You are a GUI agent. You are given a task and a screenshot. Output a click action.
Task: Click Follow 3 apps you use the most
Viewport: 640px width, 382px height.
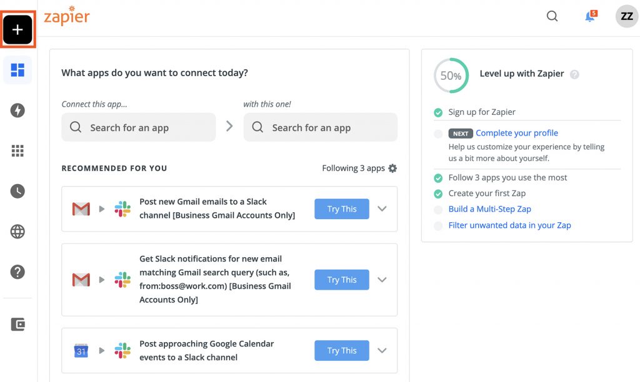coord(507,178)
